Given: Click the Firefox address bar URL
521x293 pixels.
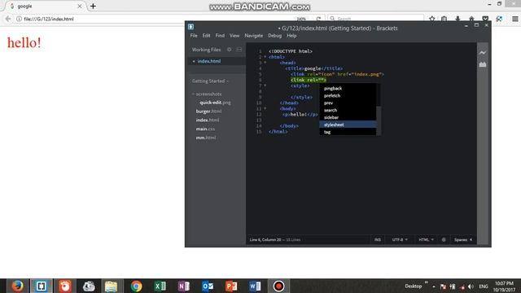Looking at the screenshot, I should coord(49,19).
